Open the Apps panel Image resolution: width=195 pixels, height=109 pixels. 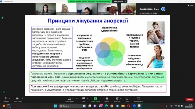(x=127, y=100)
